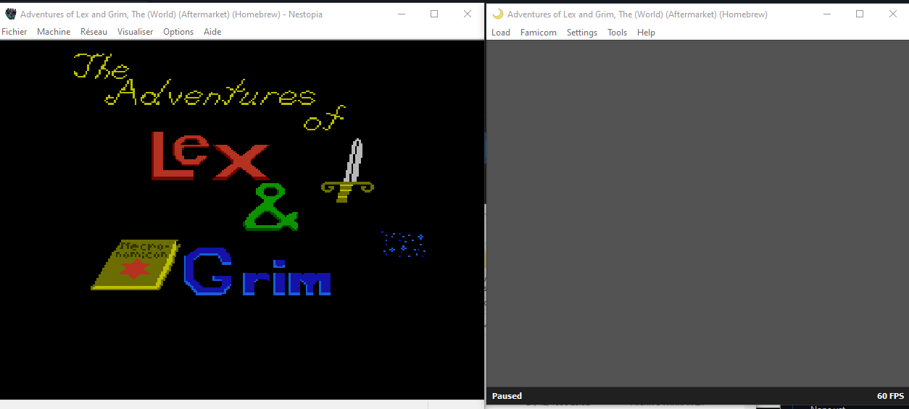
Task: Open the Aide menu in Nestopia
Action: 212,32
